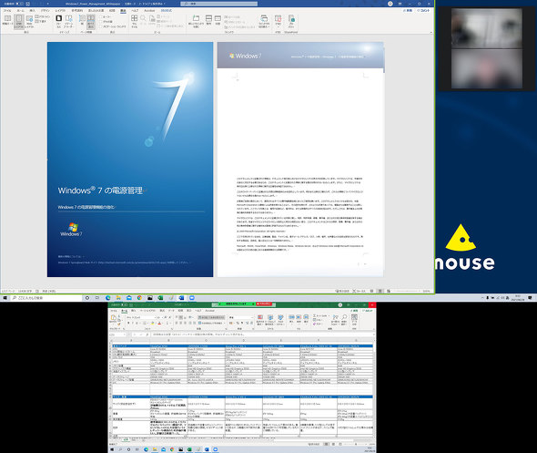Open Conditional Formatting (条件付き書式) in Excel

tap(260, 320)
